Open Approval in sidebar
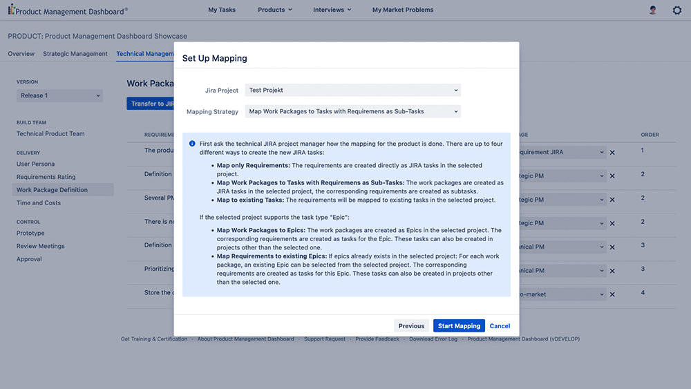 28,259
